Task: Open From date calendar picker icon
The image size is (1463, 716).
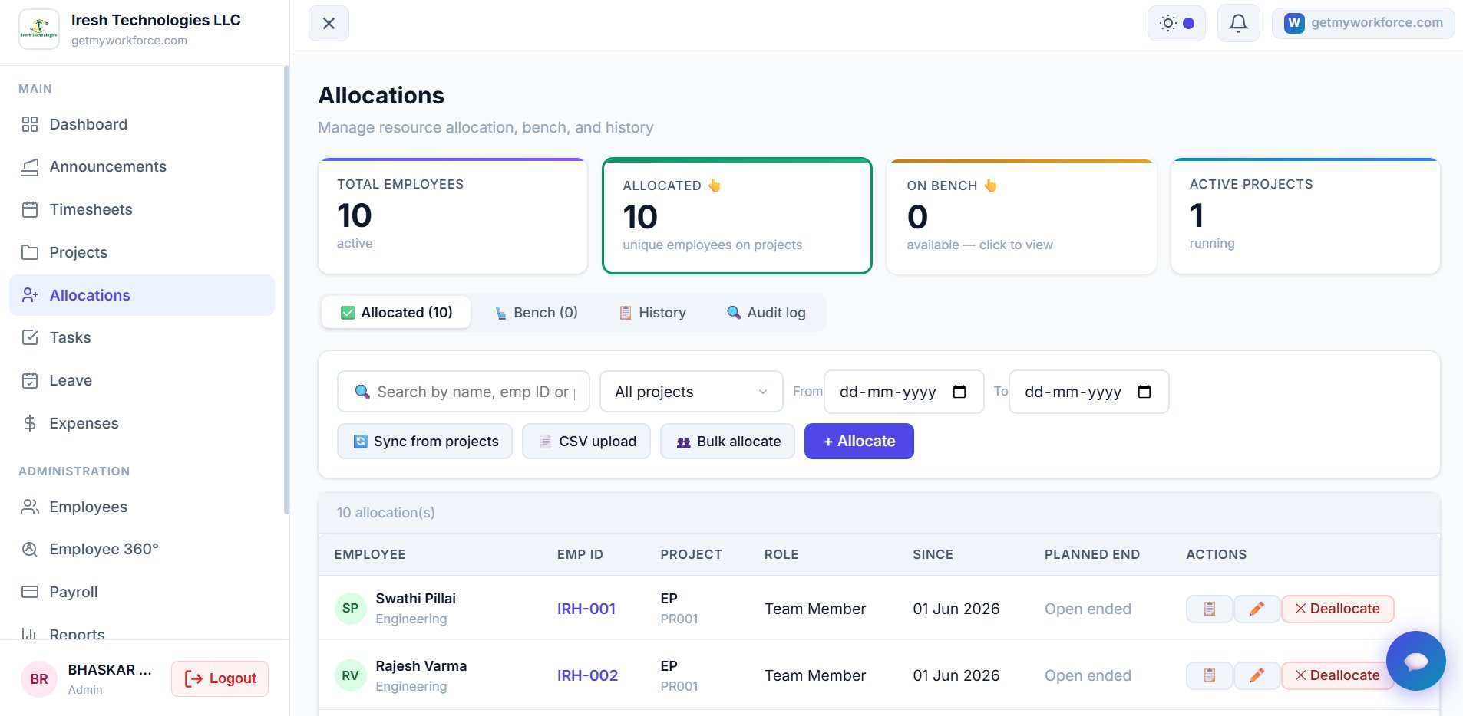Action: [x=959, y=392]
